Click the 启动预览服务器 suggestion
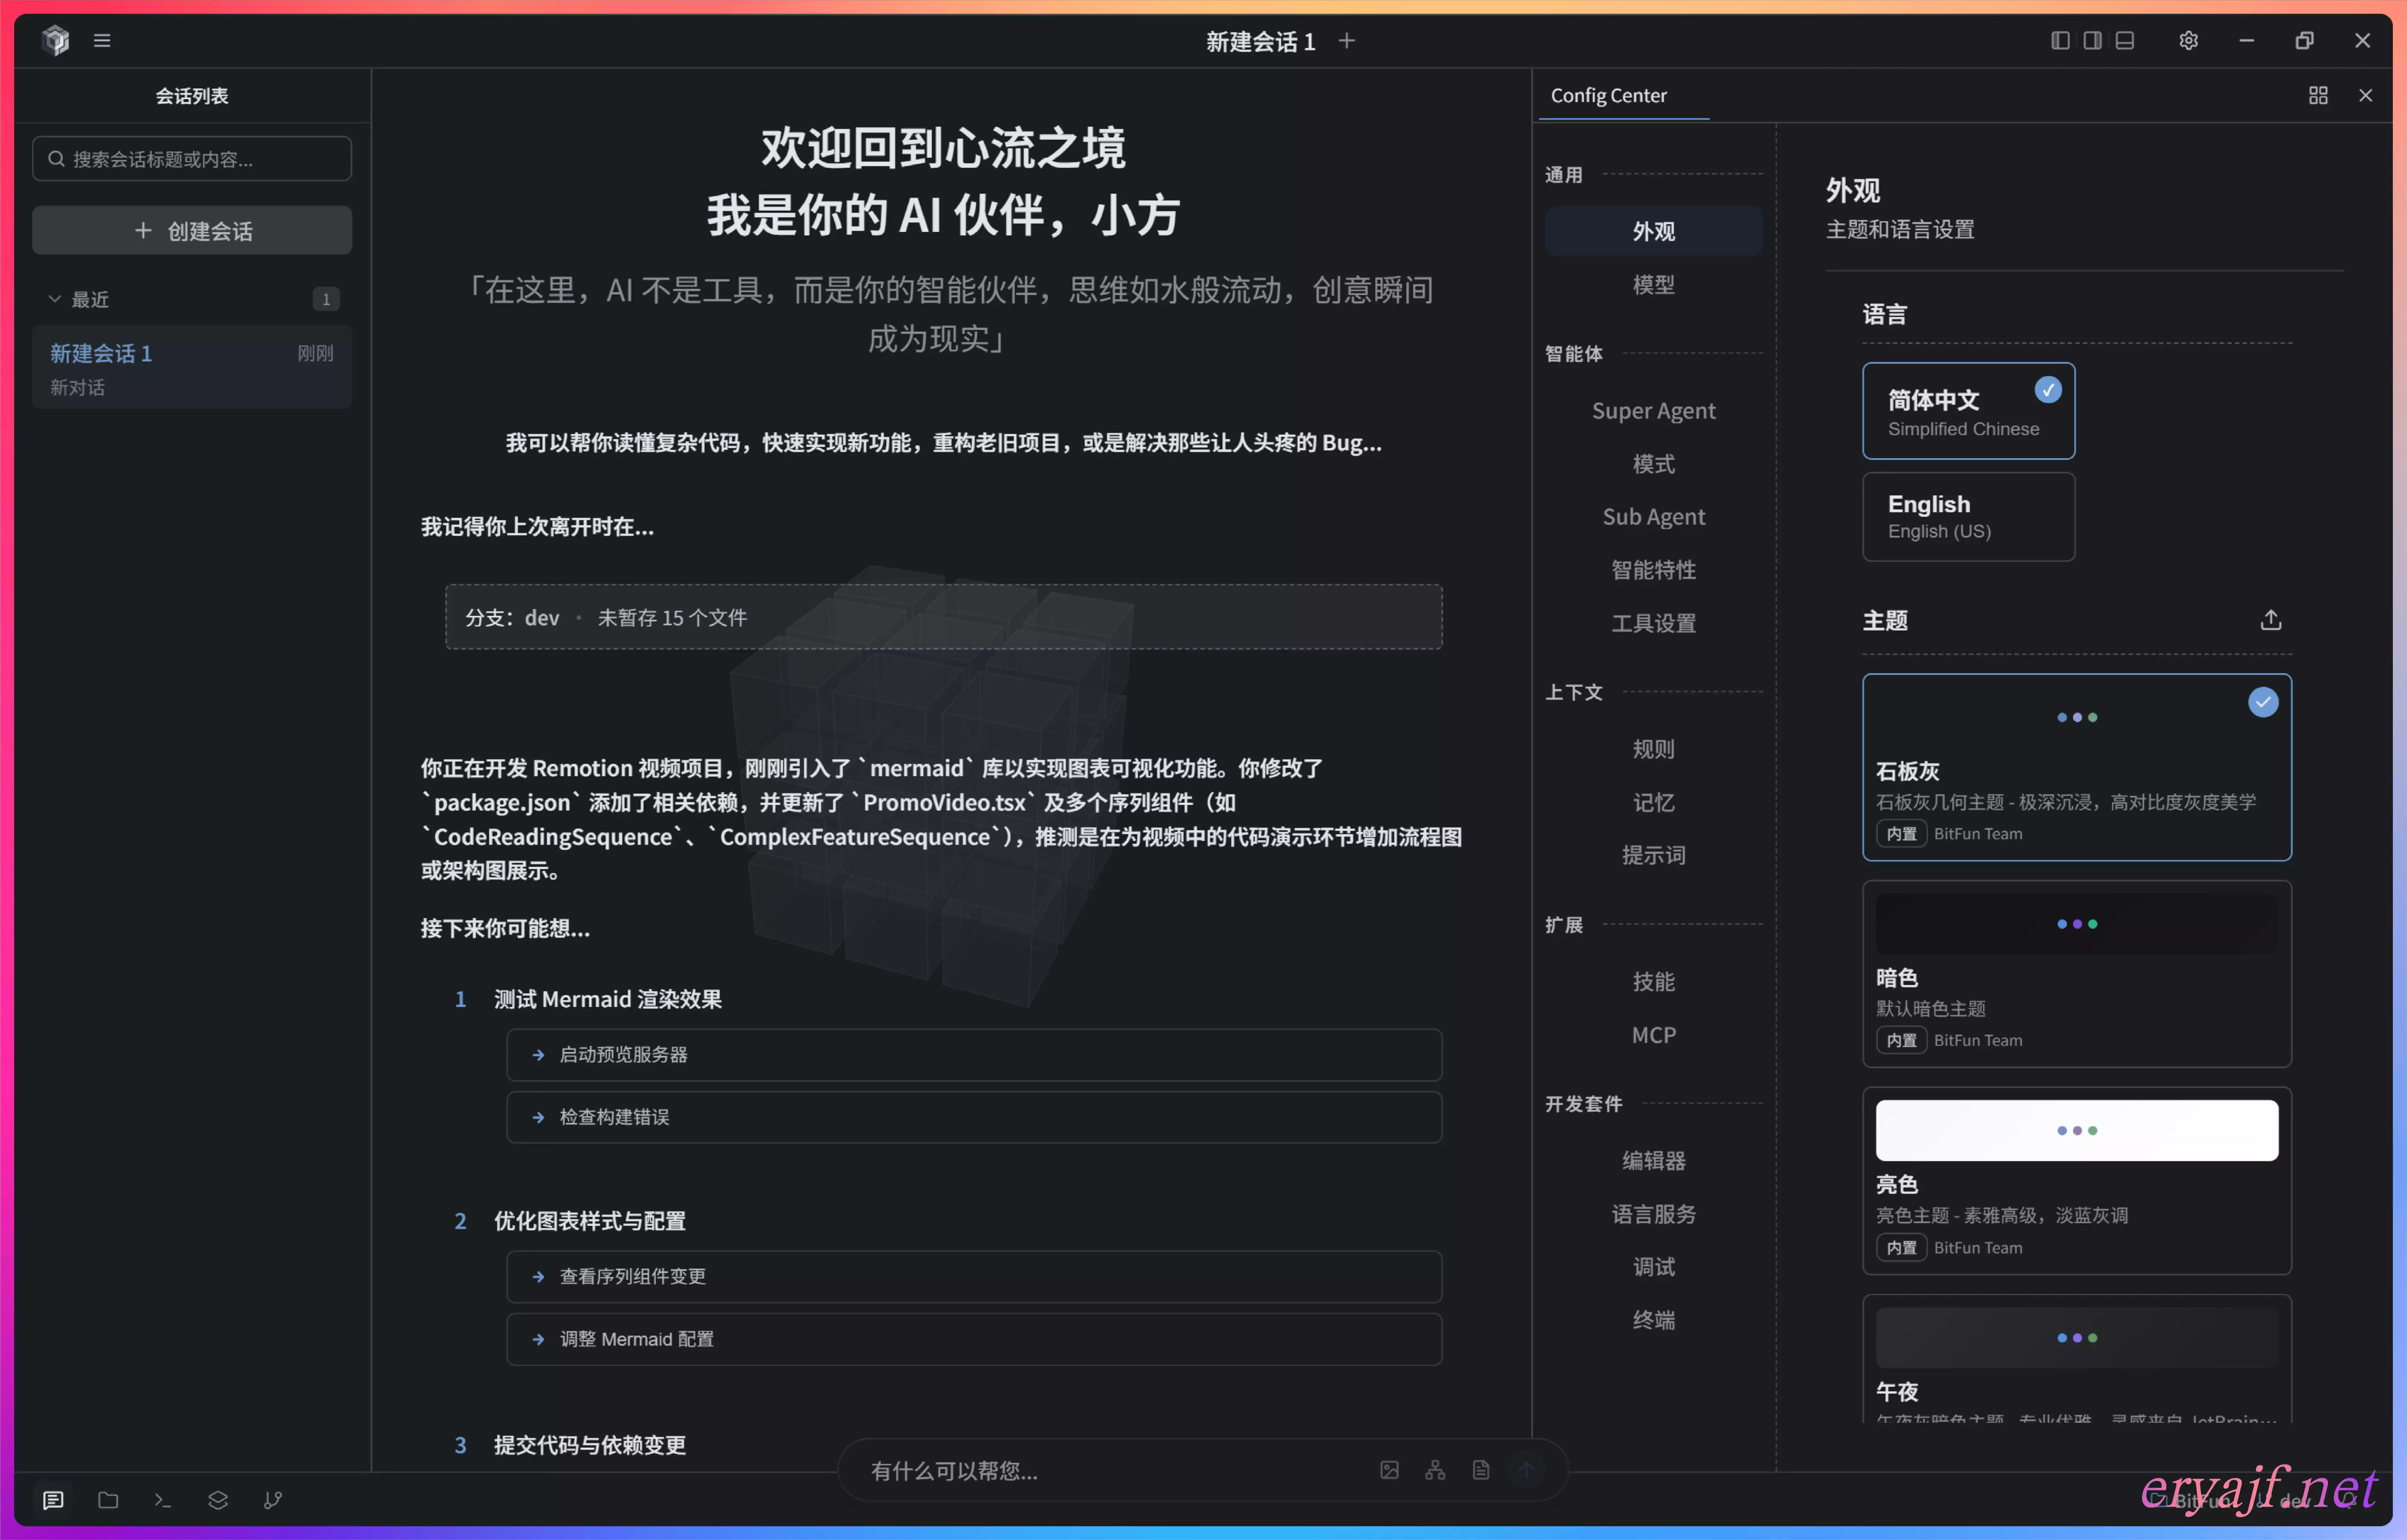The image size is (2407, 1540). tap(974, 1054)
